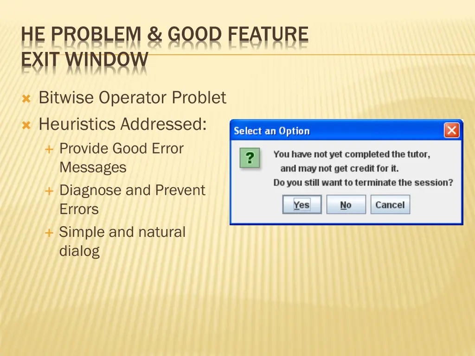Click the 'HE Problem & Good Feature' heading

[x=165, y=35]
